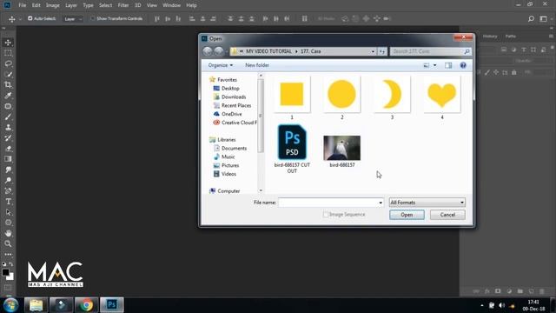Select the Eyedropper tool
This screenshot has width=556, height=313.
click(8, 96)
